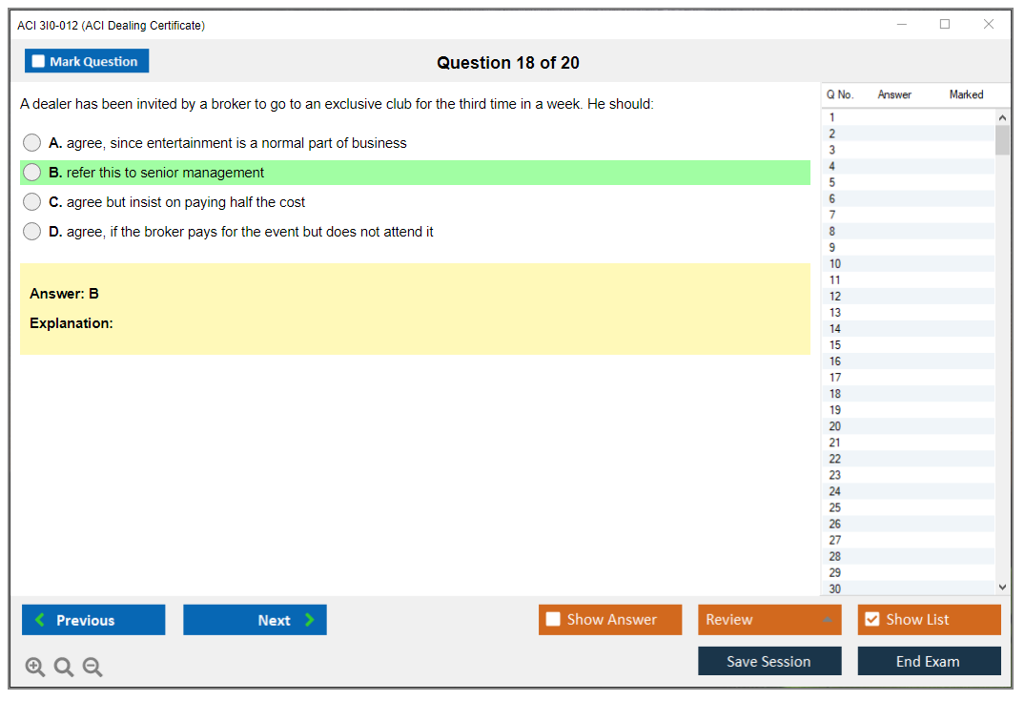Uncheck the Show List checkbox
Screen dimensions: 1025x701
click(871, 620)
